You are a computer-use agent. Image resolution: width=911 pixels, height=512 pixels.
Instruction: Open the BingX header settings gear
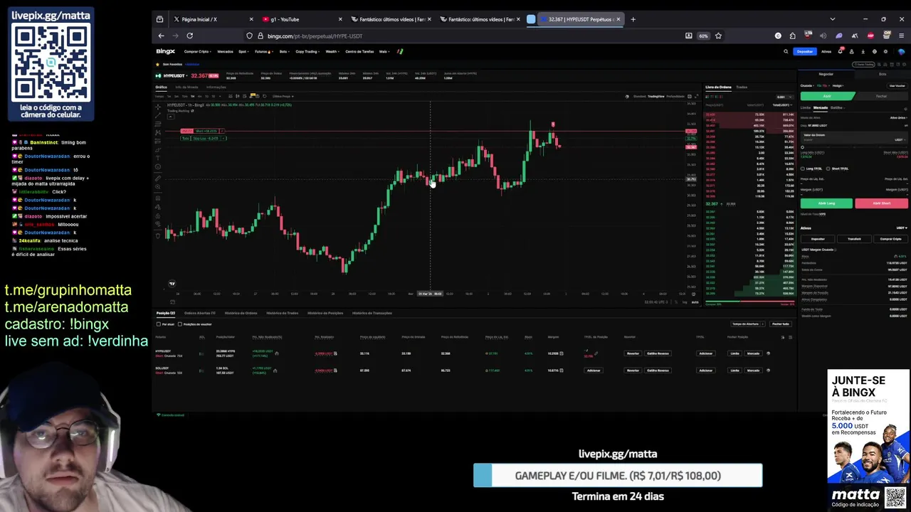[x=885, y=51]
